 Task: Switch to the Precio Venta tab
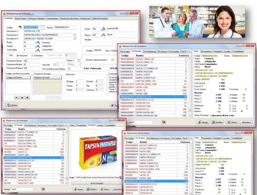(20, 19)
